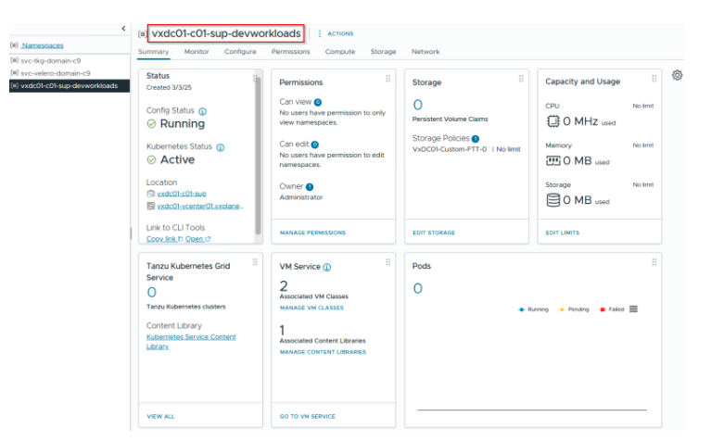Collapse the left navigation panel

coord(124,29)
